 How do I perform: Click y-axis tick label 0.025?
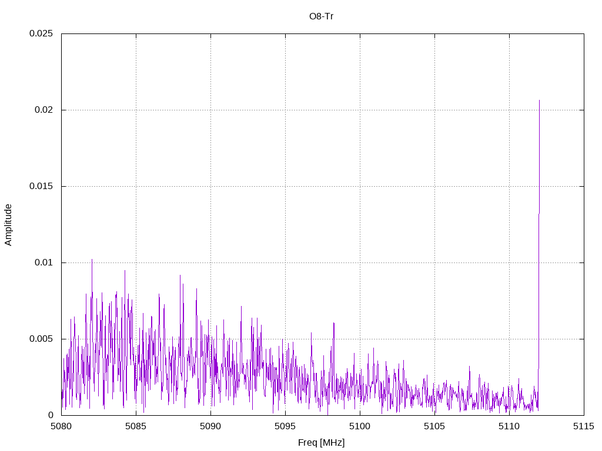pyautogui.click(x=41, y=33)
